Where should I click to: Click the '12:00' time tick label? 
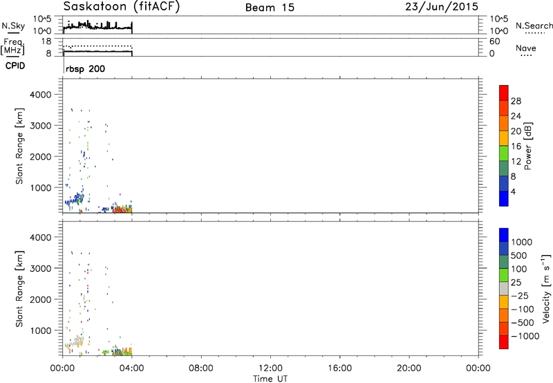(x=270, y=368)
